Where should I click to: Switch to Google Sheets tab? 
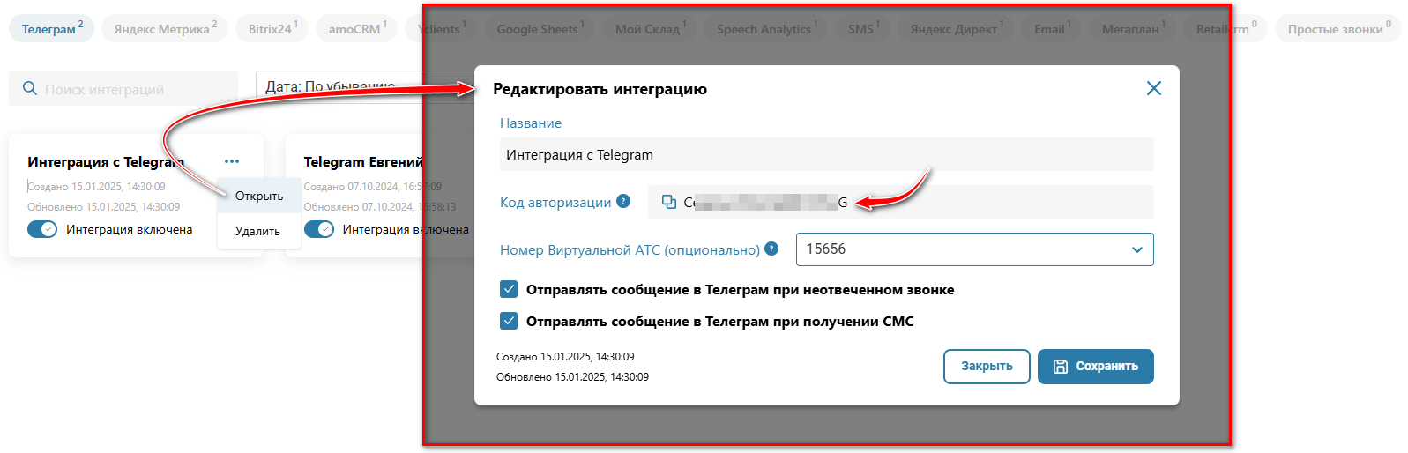(x=540, y=28)
